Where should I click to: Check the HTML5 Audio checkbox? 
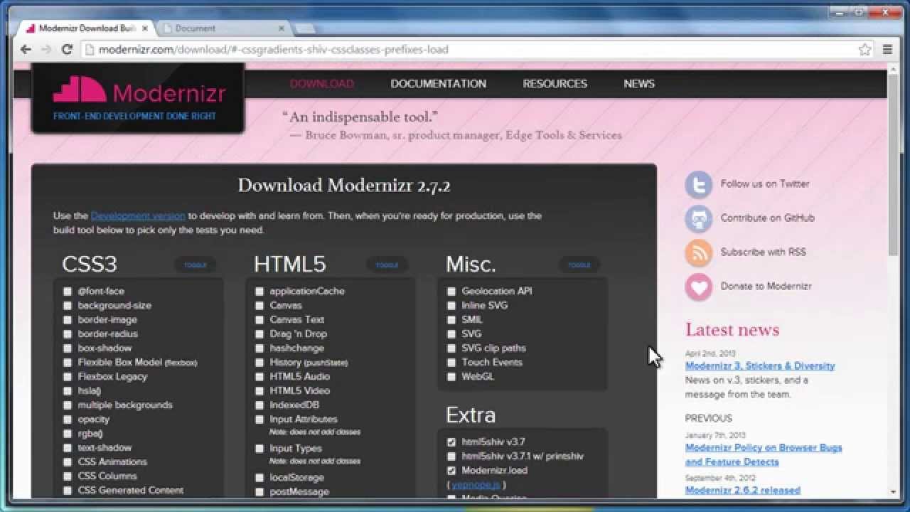[x=259, y=377]
